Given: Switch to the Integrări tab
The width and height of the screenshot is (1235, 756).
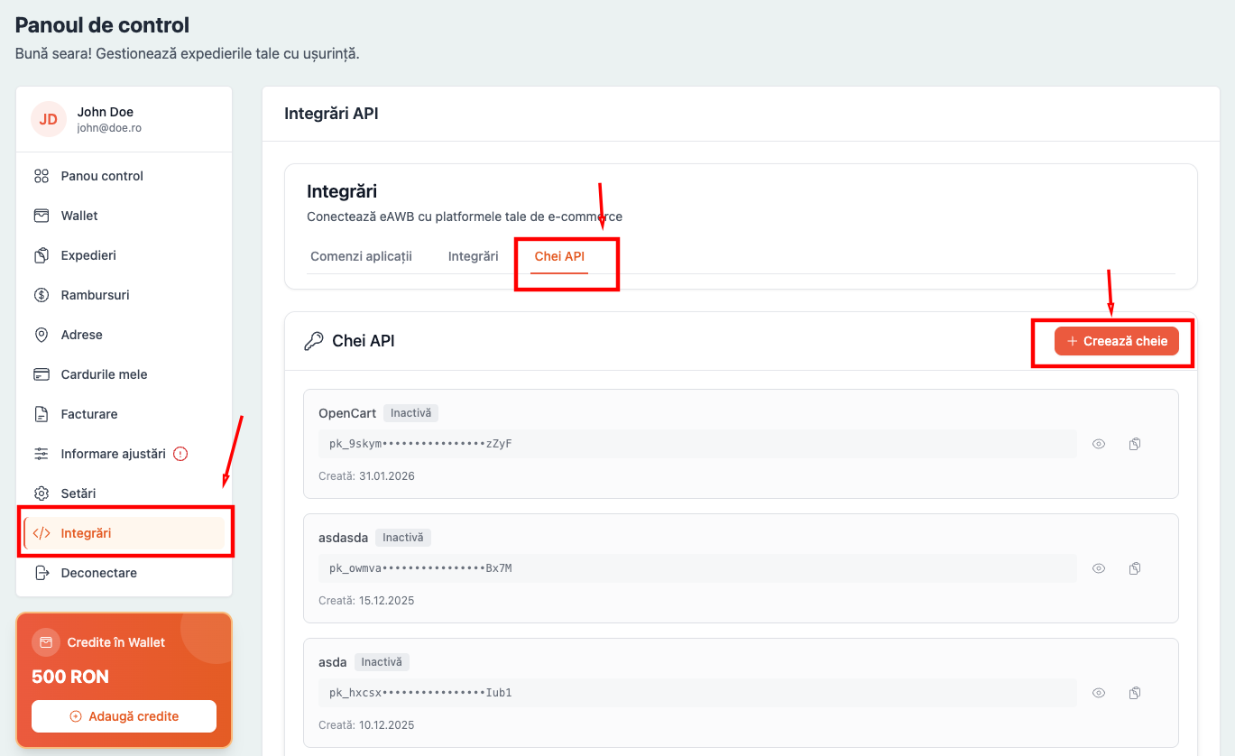Looking at the screenshot, I should [x=474, y=256].
